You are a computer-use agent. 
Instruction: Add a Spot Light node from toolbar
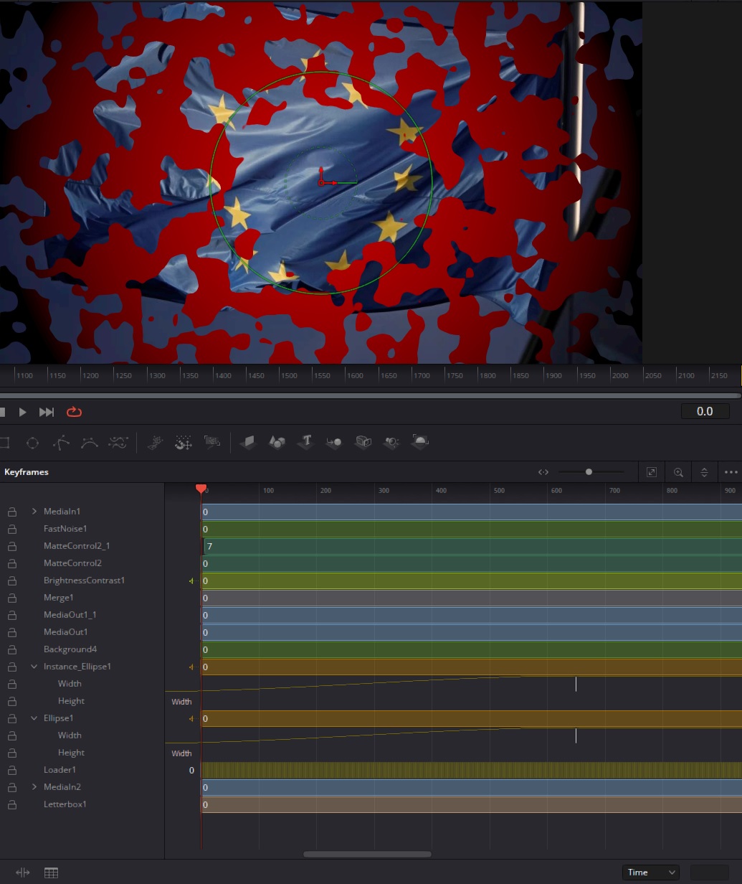pos(391,442)
